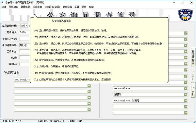The width and height of the screenshot is (196, 123).
Task: Open the bottom-most dropdown arrow in right panel
Action: (x=186, y=113)
